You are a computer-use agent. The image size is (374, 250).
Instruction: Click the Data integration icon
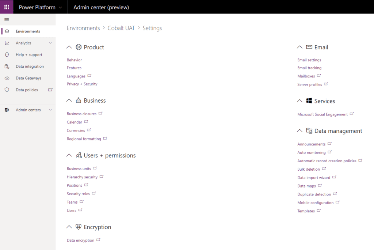[7, 67]
